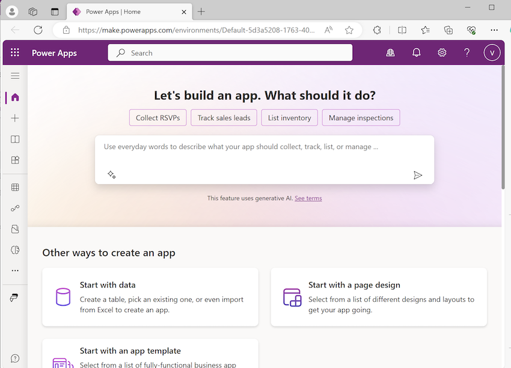
Task: Select the Home icon in left navigation
Action: click(x=15, y=97)
